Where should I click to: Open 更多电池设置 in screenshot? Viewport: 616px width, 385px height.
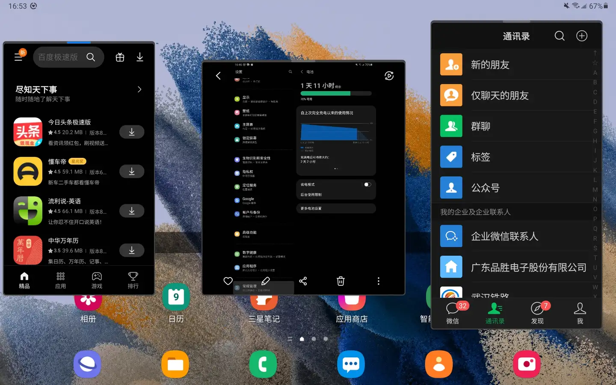coord(336,208)
